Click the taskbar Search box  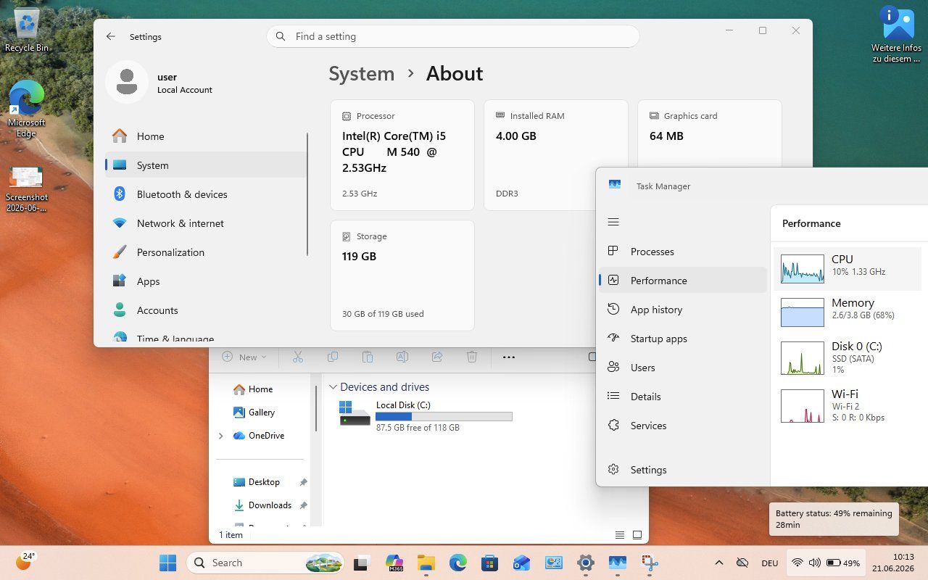pyautogui.click(x=266, y=563)
